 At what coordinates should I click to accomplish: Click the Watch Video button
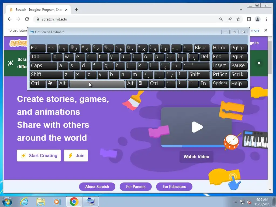coord(196,157)
